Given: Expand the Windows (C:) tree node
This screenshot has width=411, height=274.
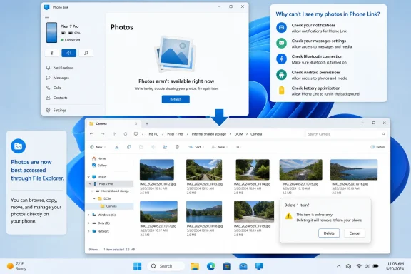Looking at the screenshot, I should pyautogui.click(x=89, y=215).
